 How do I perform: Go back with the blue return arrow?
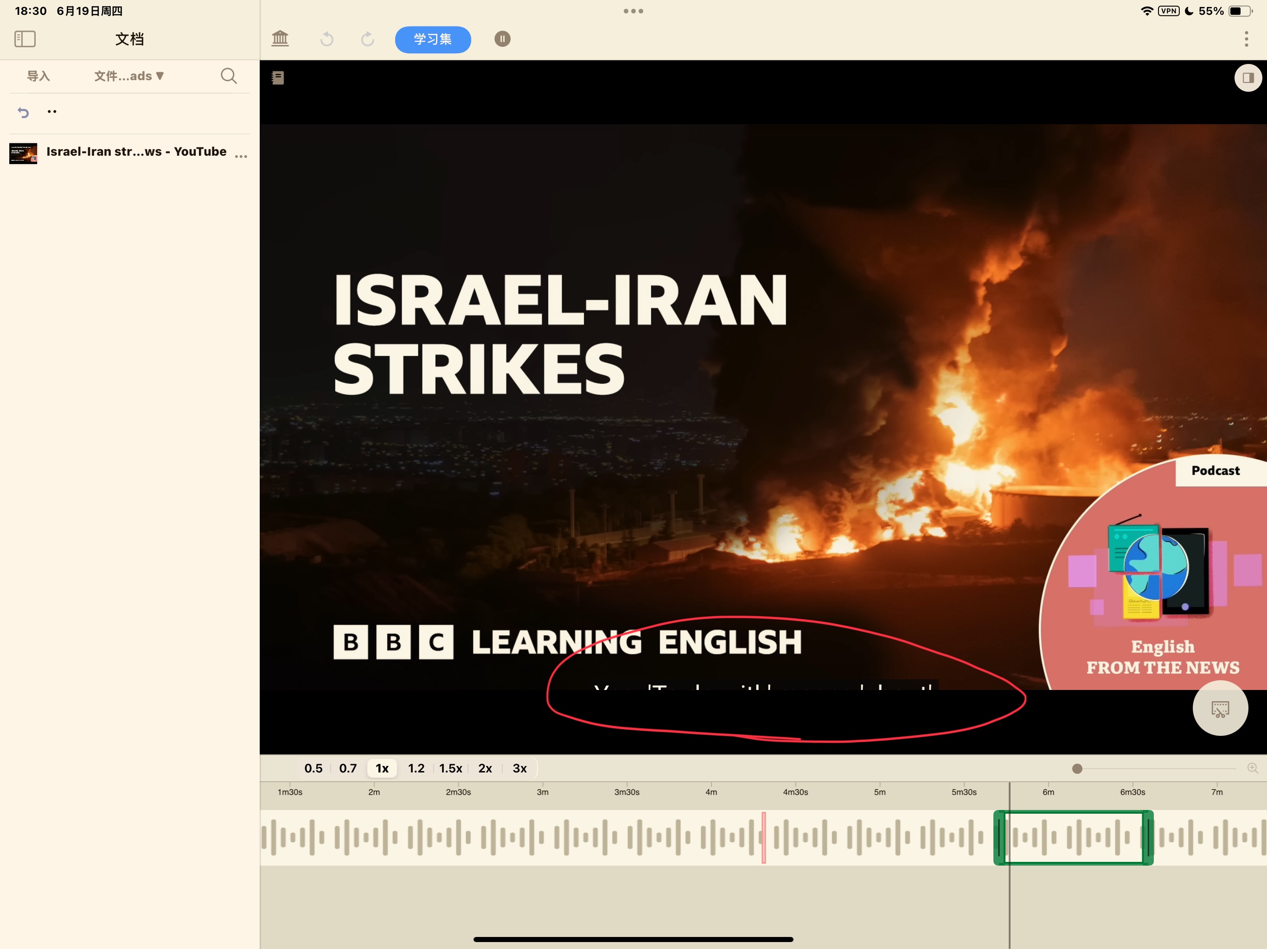[23, 112]
